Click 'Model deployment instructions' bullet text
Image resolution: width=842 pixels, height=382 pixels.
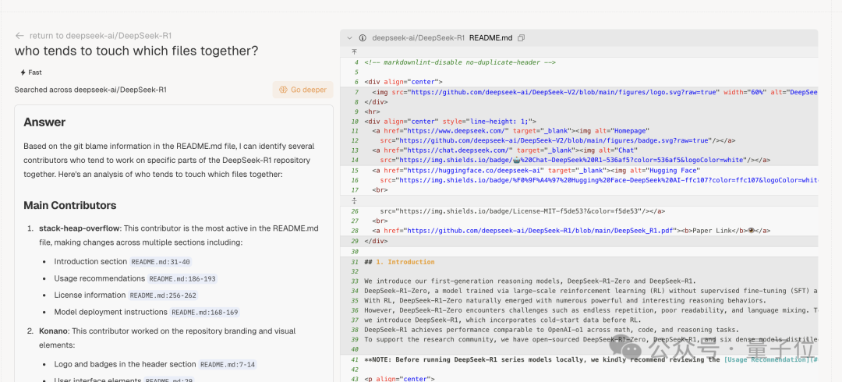click(111, 312)
